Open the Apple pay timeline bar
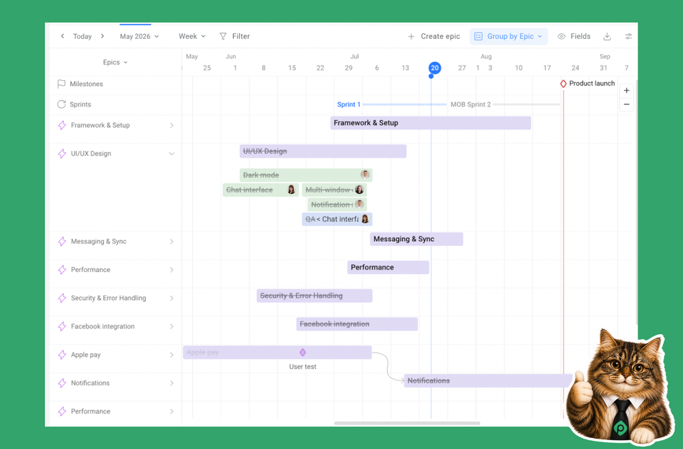The height and width of the screenshot is (449, 683). pyautogui.click(x=278, y=353)
